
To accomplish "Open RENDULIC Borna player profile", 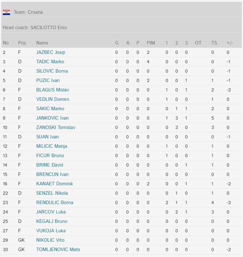I will pyautogui.click(x=55, y=203).
